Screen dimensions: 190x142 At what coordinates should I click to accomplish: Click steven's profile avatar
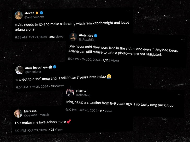click(18, 15)
